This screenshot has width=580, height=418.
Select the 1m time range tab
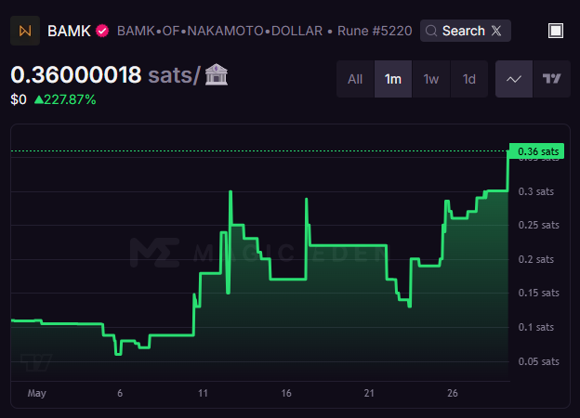click(393, 79)
